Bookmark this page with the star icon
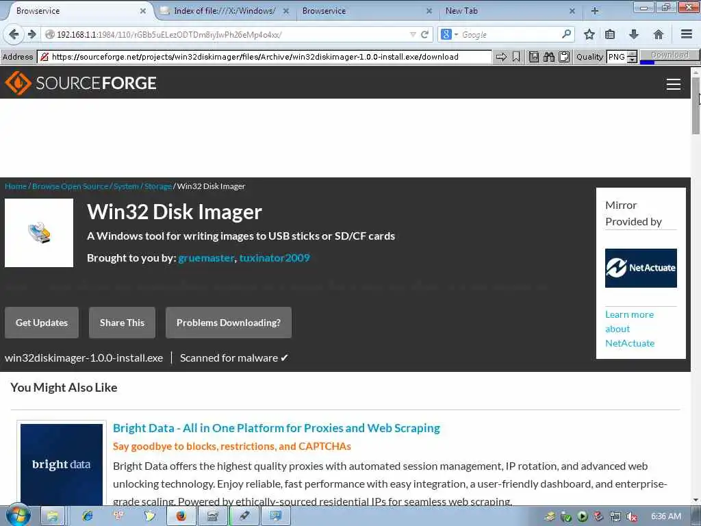 (589, 34)
